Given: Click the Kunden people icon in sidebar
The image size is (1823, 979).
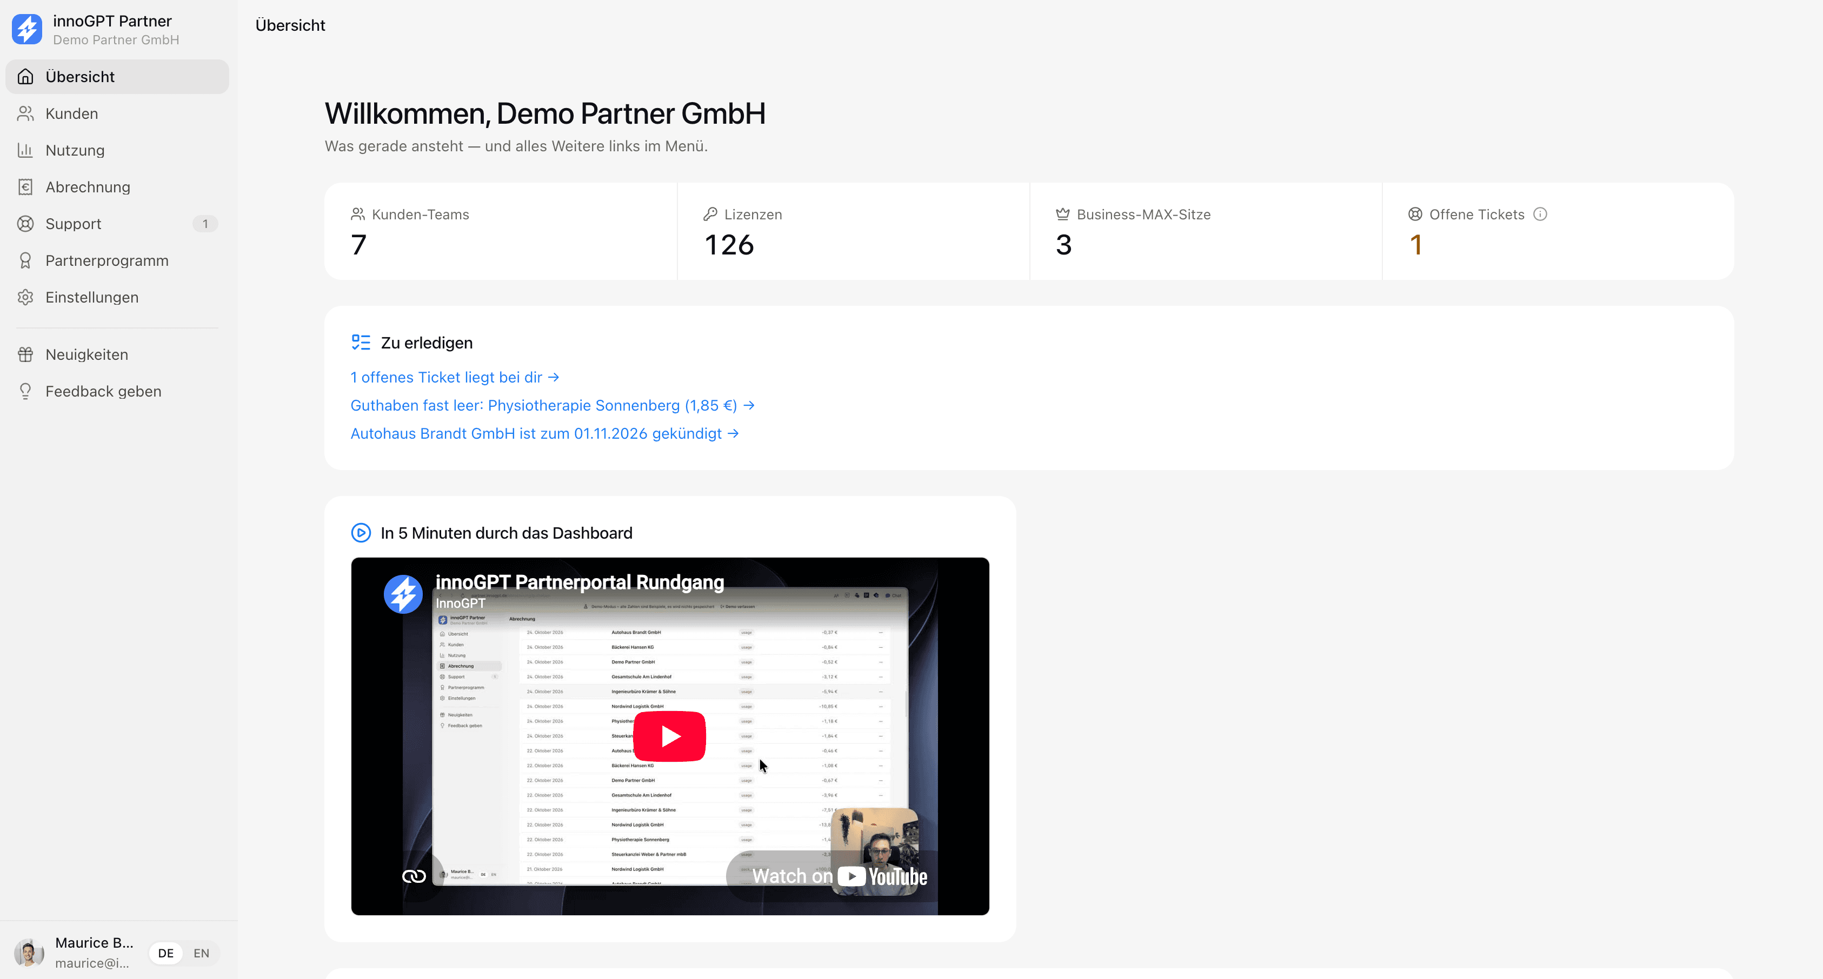Looking at the screenshot, I should pos(25,113).
